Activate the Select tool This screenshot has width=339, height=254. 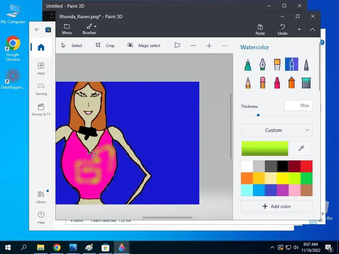click(x=72, y=46)
